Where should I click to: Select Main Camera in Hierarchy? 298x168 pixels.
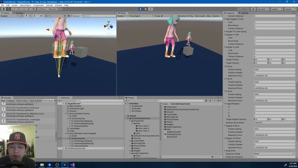(75, 106)
